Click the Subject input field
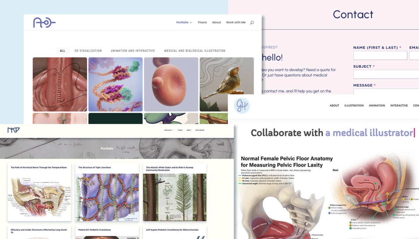419x239 pixels. (386, 74)
